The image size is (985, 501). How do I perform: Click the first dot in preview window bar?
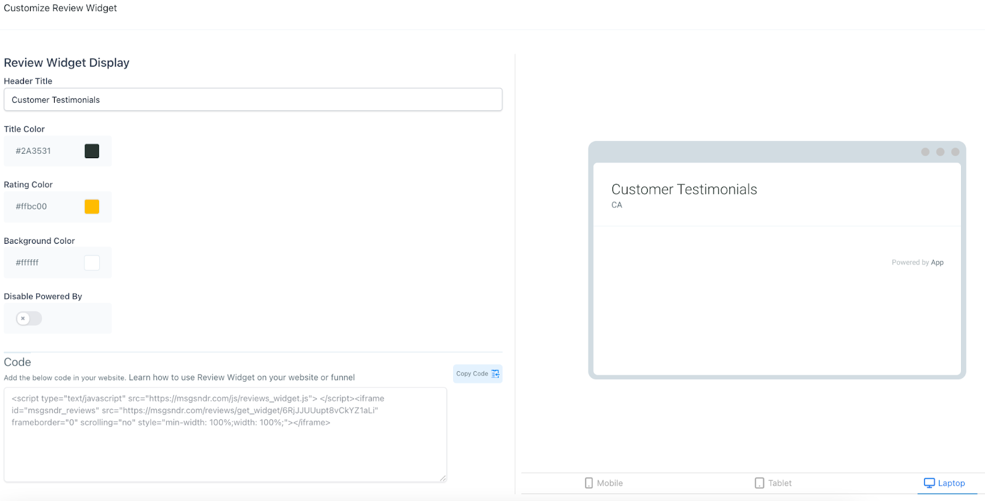[x=925, y=152]
